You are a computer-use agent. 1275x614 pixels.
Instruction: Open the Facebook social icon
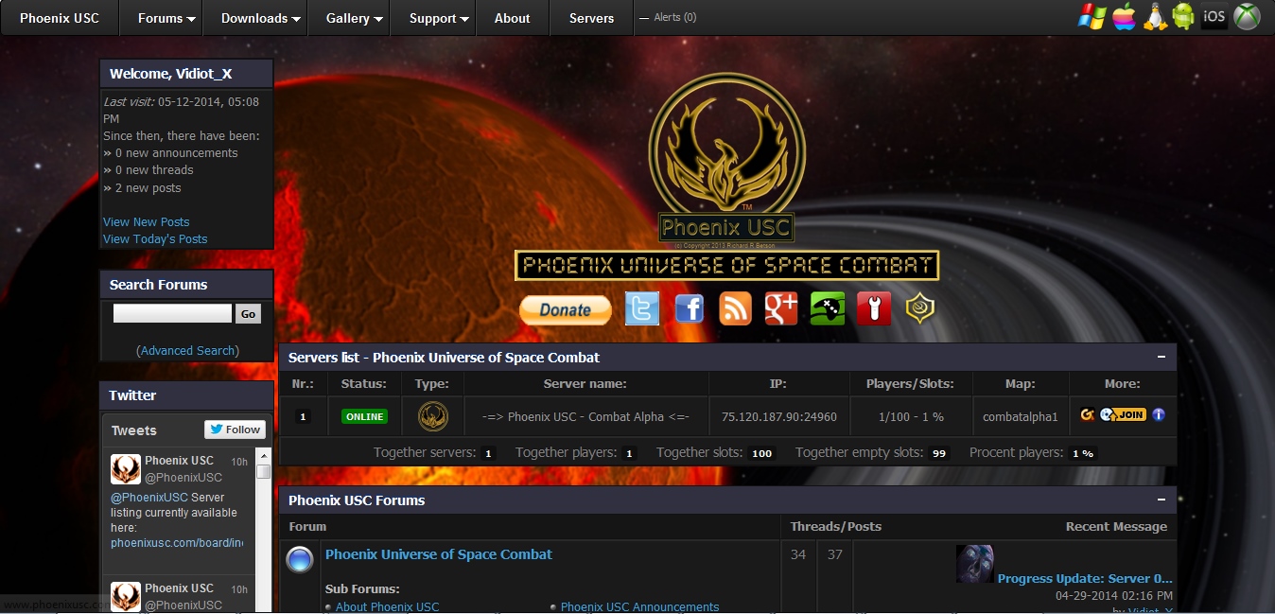(x=689, y=308)
